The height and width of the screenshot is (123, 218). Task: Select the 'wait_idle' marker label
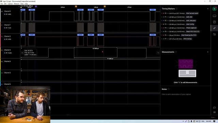189,17
